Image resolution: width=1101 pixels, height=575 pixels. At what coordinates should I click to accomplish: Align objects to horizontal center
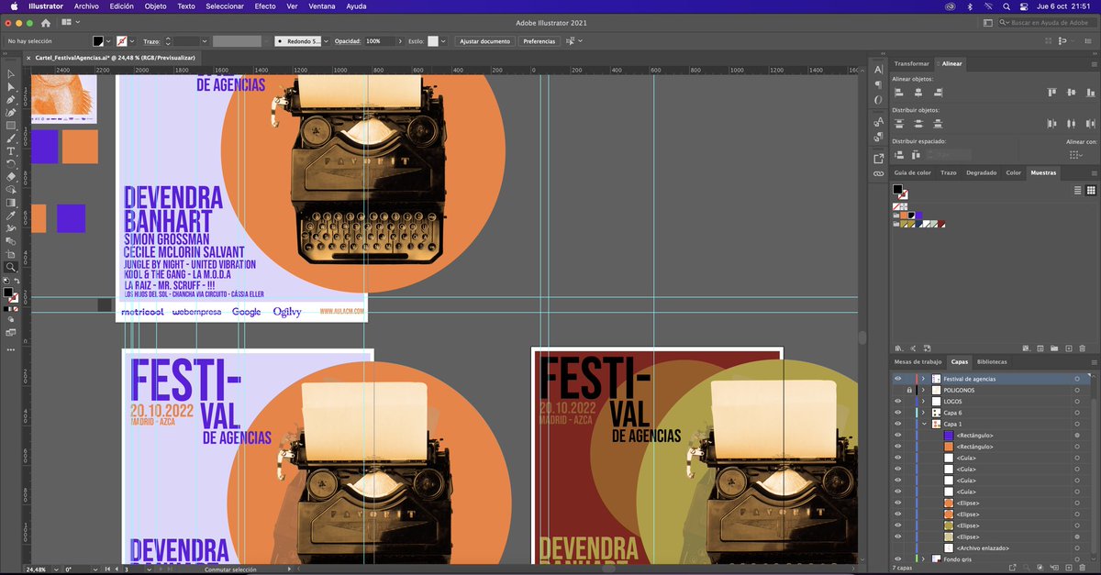pos(920,92)
